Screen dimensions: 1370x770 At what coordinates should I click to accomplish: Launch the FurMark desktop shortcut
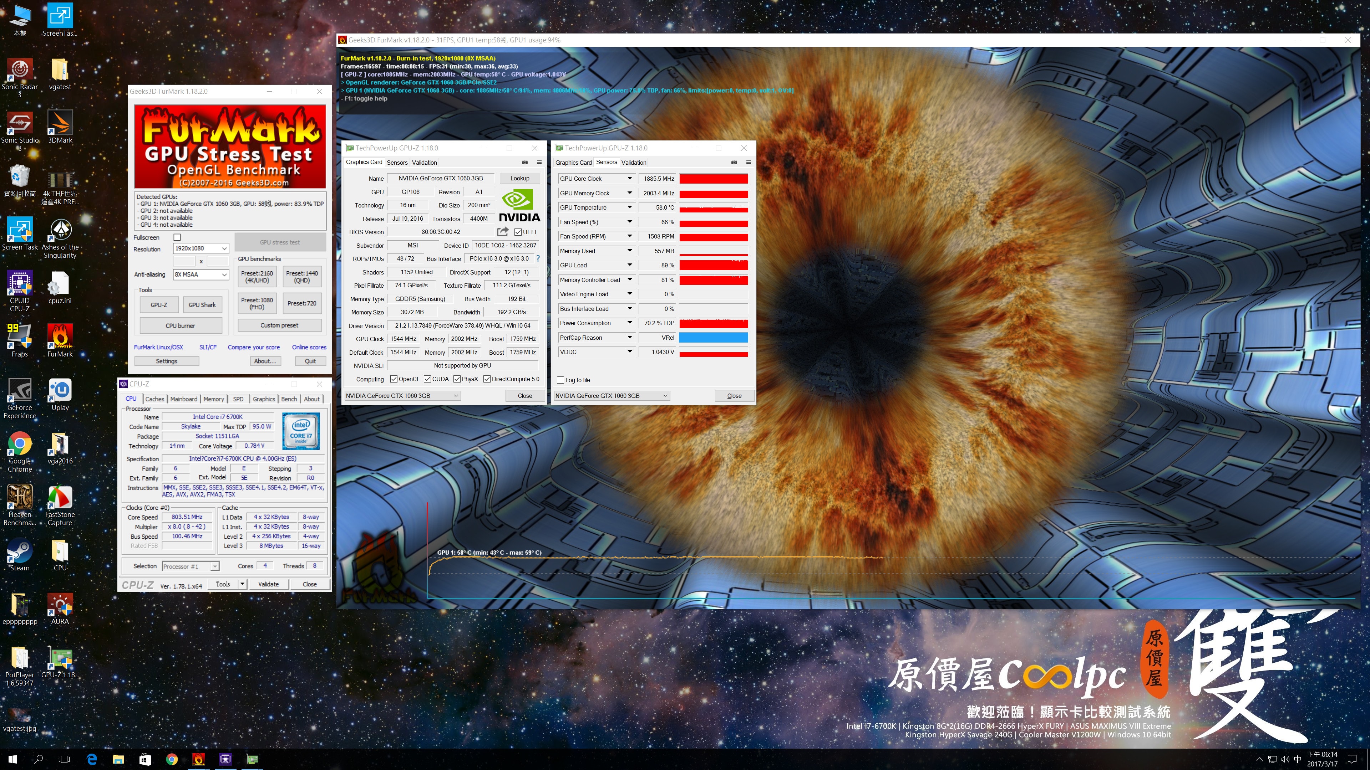pyautogui.click(x=60, y=341)
